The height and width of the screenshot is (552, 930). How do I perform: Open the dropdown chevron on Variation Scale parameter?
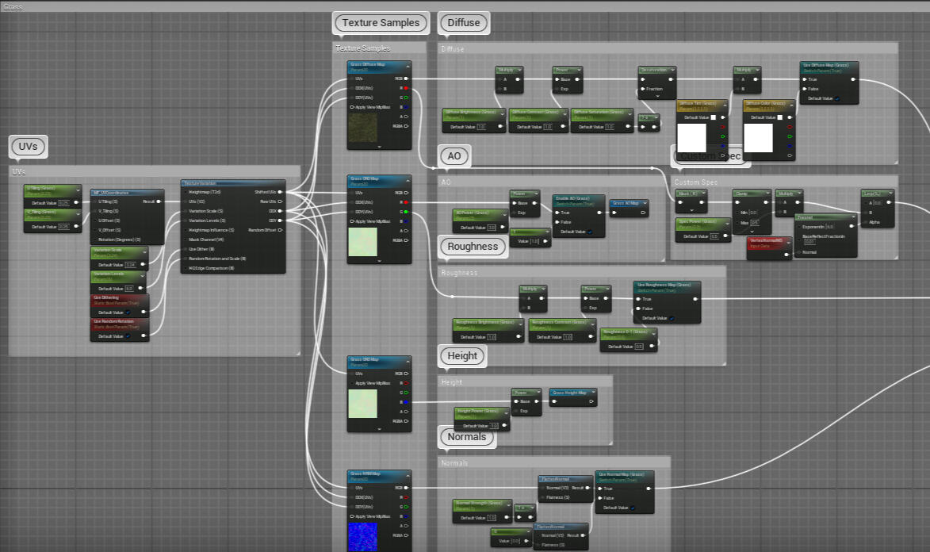pyautogui.click(x=144, y=251)
